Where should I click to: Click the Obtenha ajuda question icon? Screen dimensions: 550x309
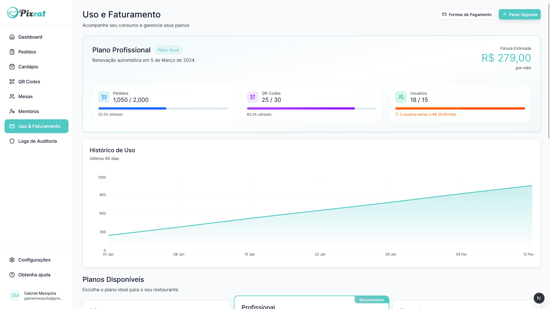12,275
